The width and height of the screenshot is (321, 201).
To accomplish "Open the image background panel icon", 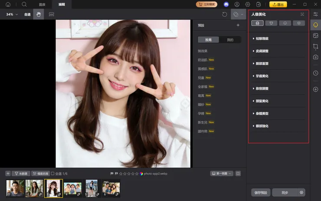I will (x=315, y=36).
